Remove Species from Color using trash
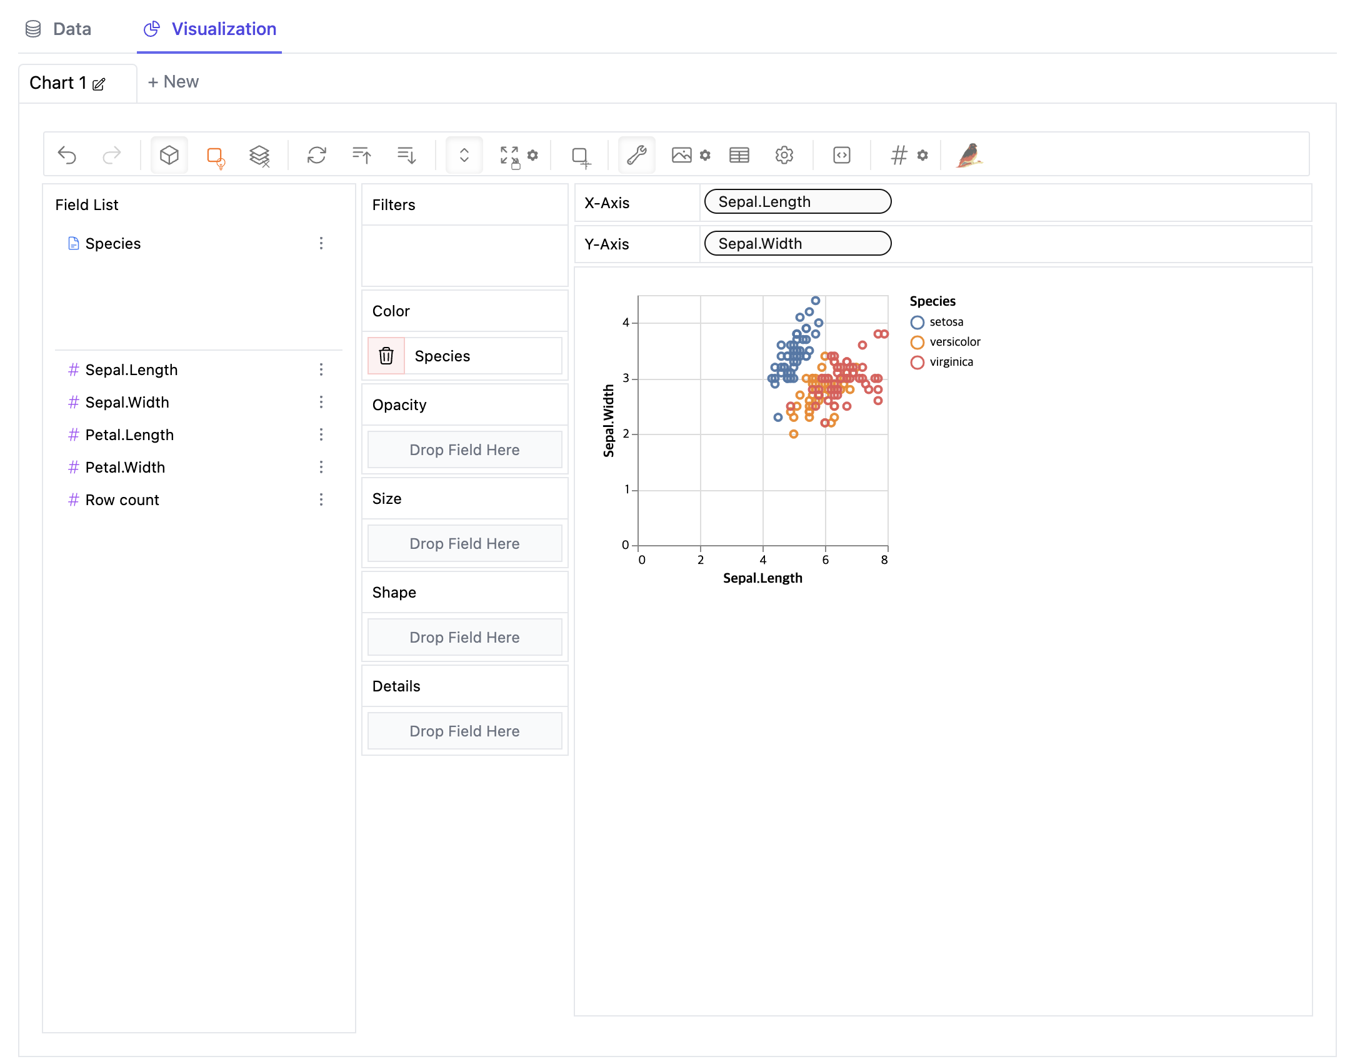Viewport: 1345px width, 1064px height. (x=386, y=356)
